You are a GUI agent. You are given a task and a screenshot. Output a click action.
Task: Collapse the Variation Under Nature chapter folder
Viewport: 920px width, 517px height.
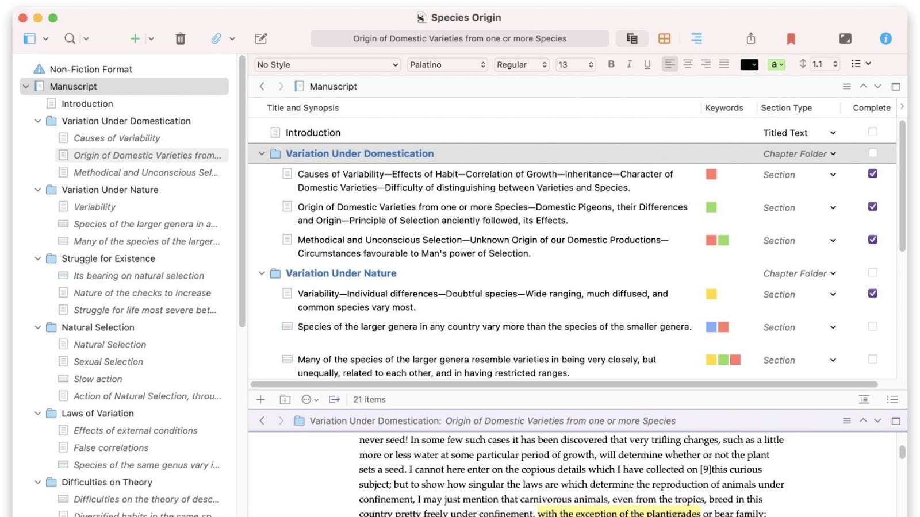262,273
